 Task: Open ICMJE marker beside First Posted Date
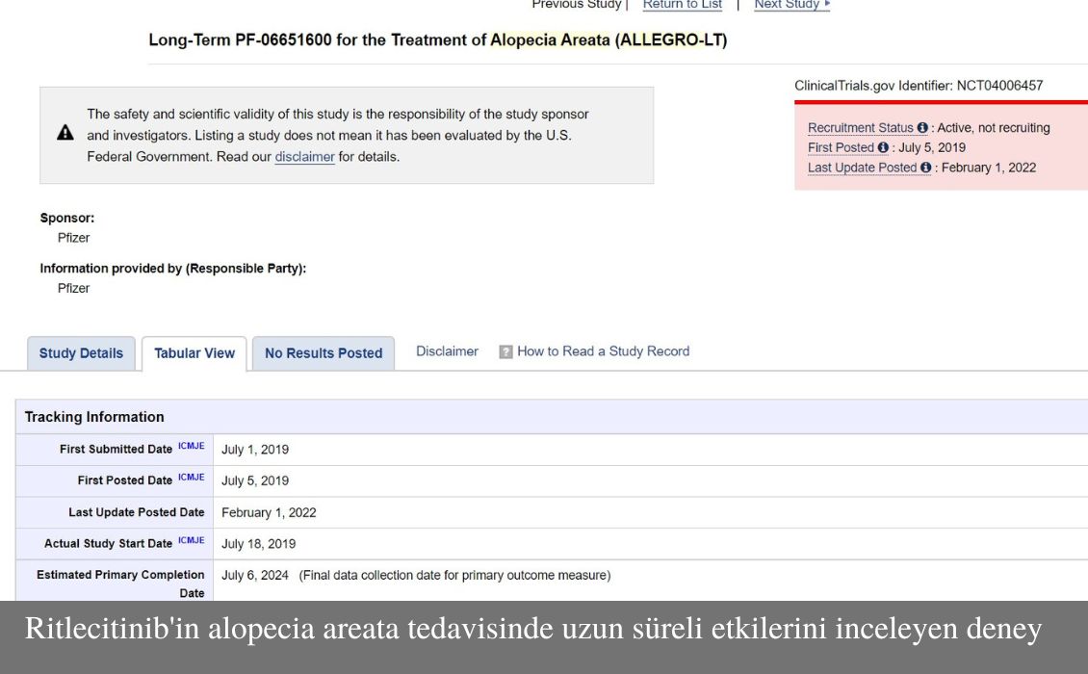point(191,478)
